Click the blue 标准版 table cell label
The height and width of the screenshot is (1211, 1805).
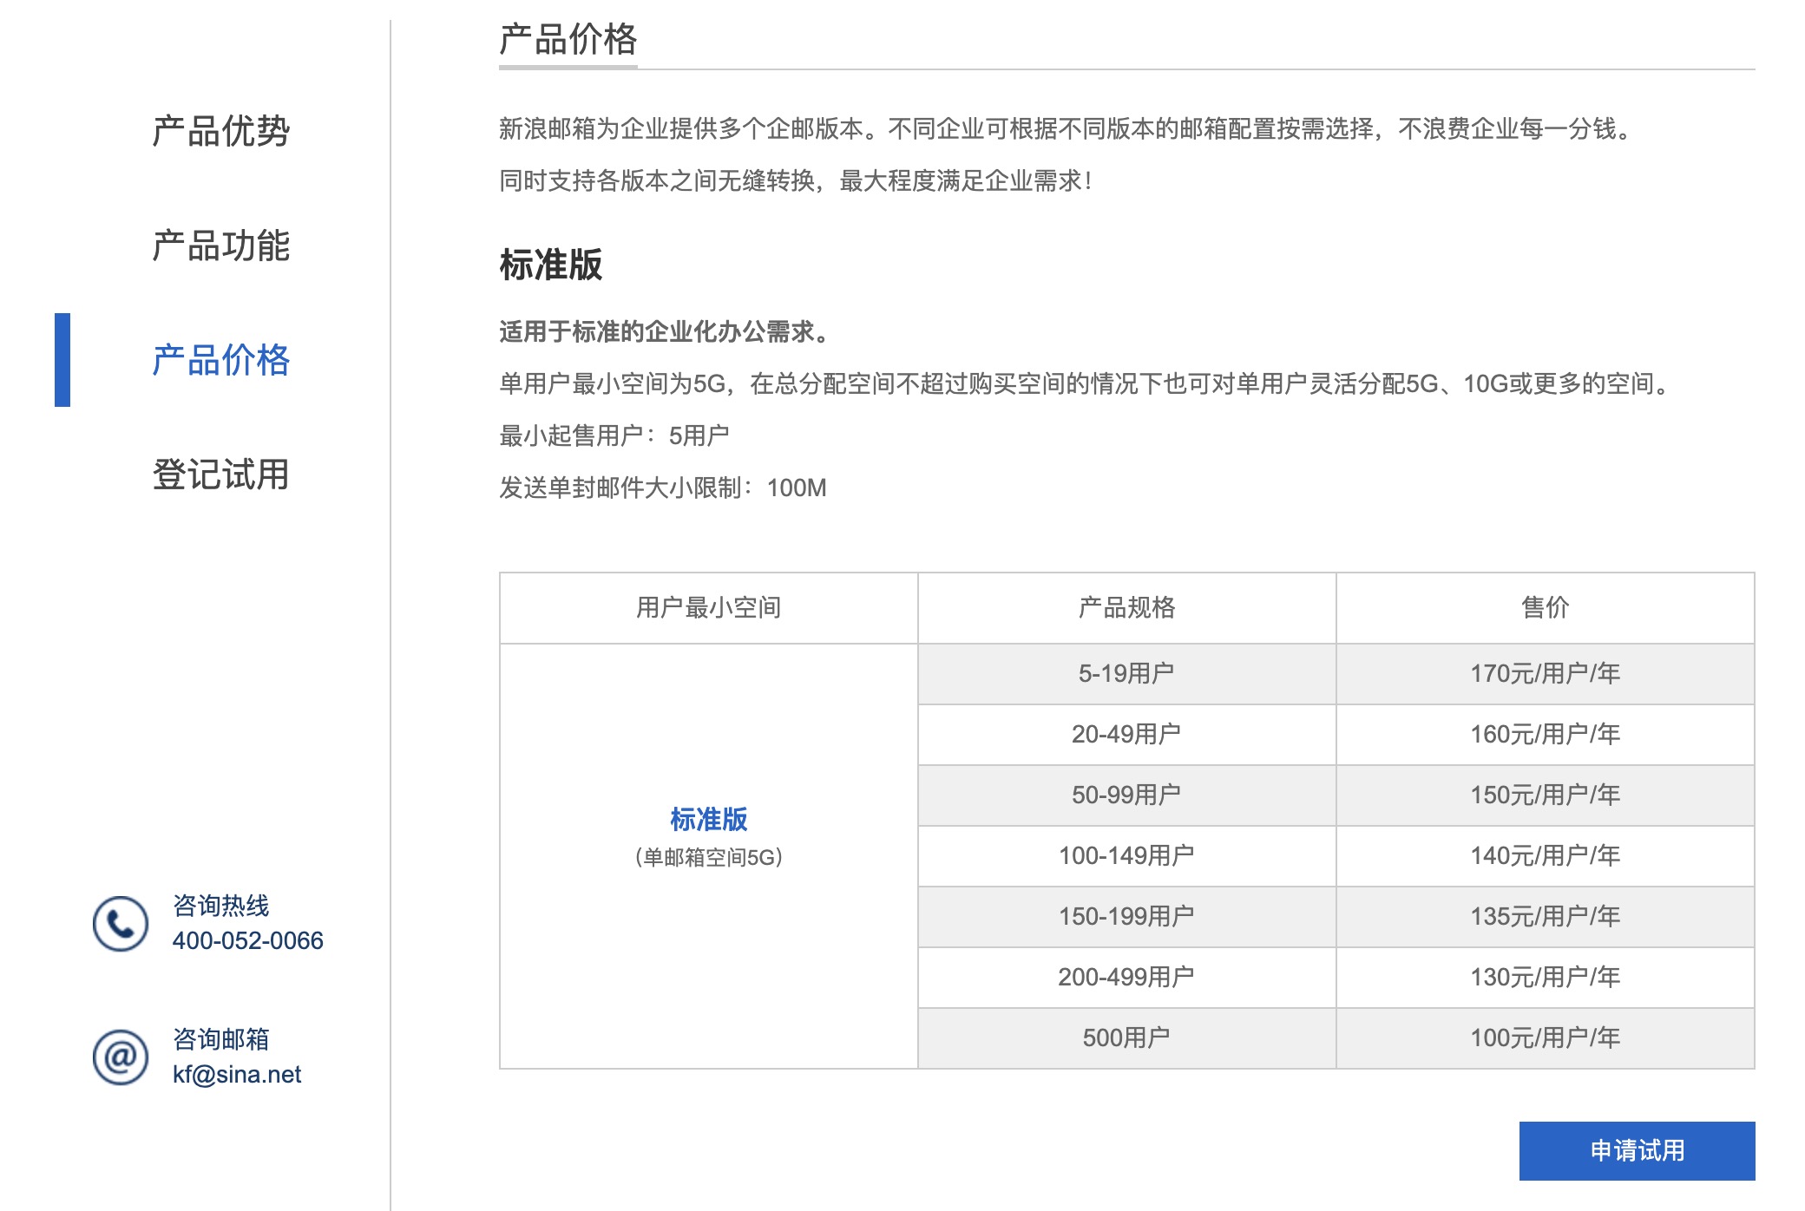pos(709,819)
